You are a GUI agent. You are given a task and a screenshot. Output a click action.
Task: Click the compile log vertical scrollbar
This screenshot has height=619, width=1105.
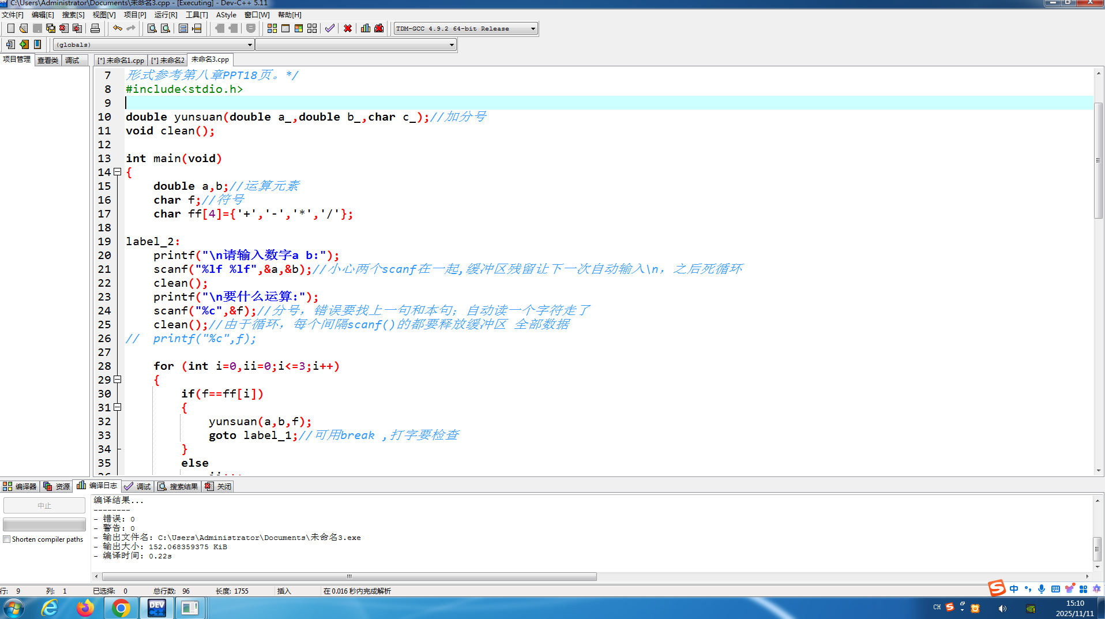click(x=1098, y=549)
